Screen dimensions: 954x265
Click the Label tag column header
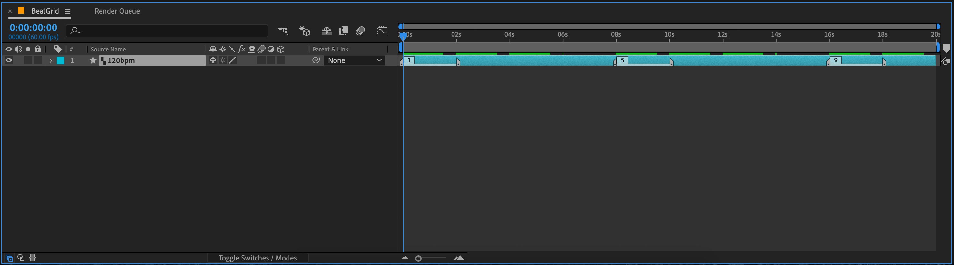click(x=58, y=49)
